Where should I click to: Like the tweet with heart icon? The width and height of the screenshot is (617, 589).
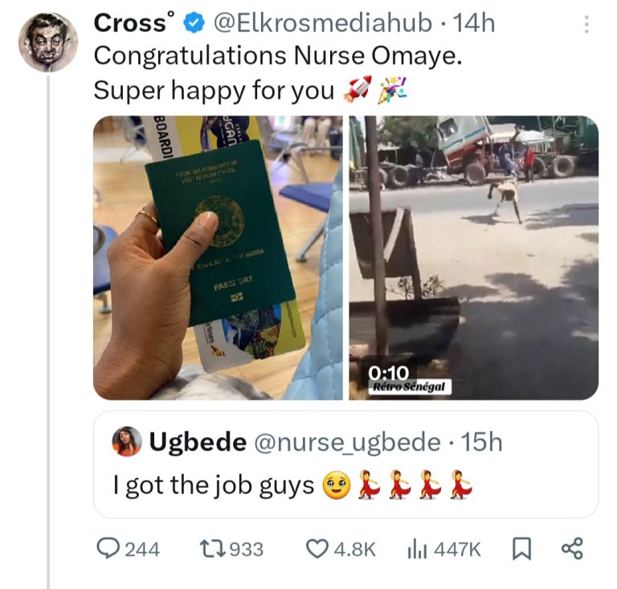[318, 548]
